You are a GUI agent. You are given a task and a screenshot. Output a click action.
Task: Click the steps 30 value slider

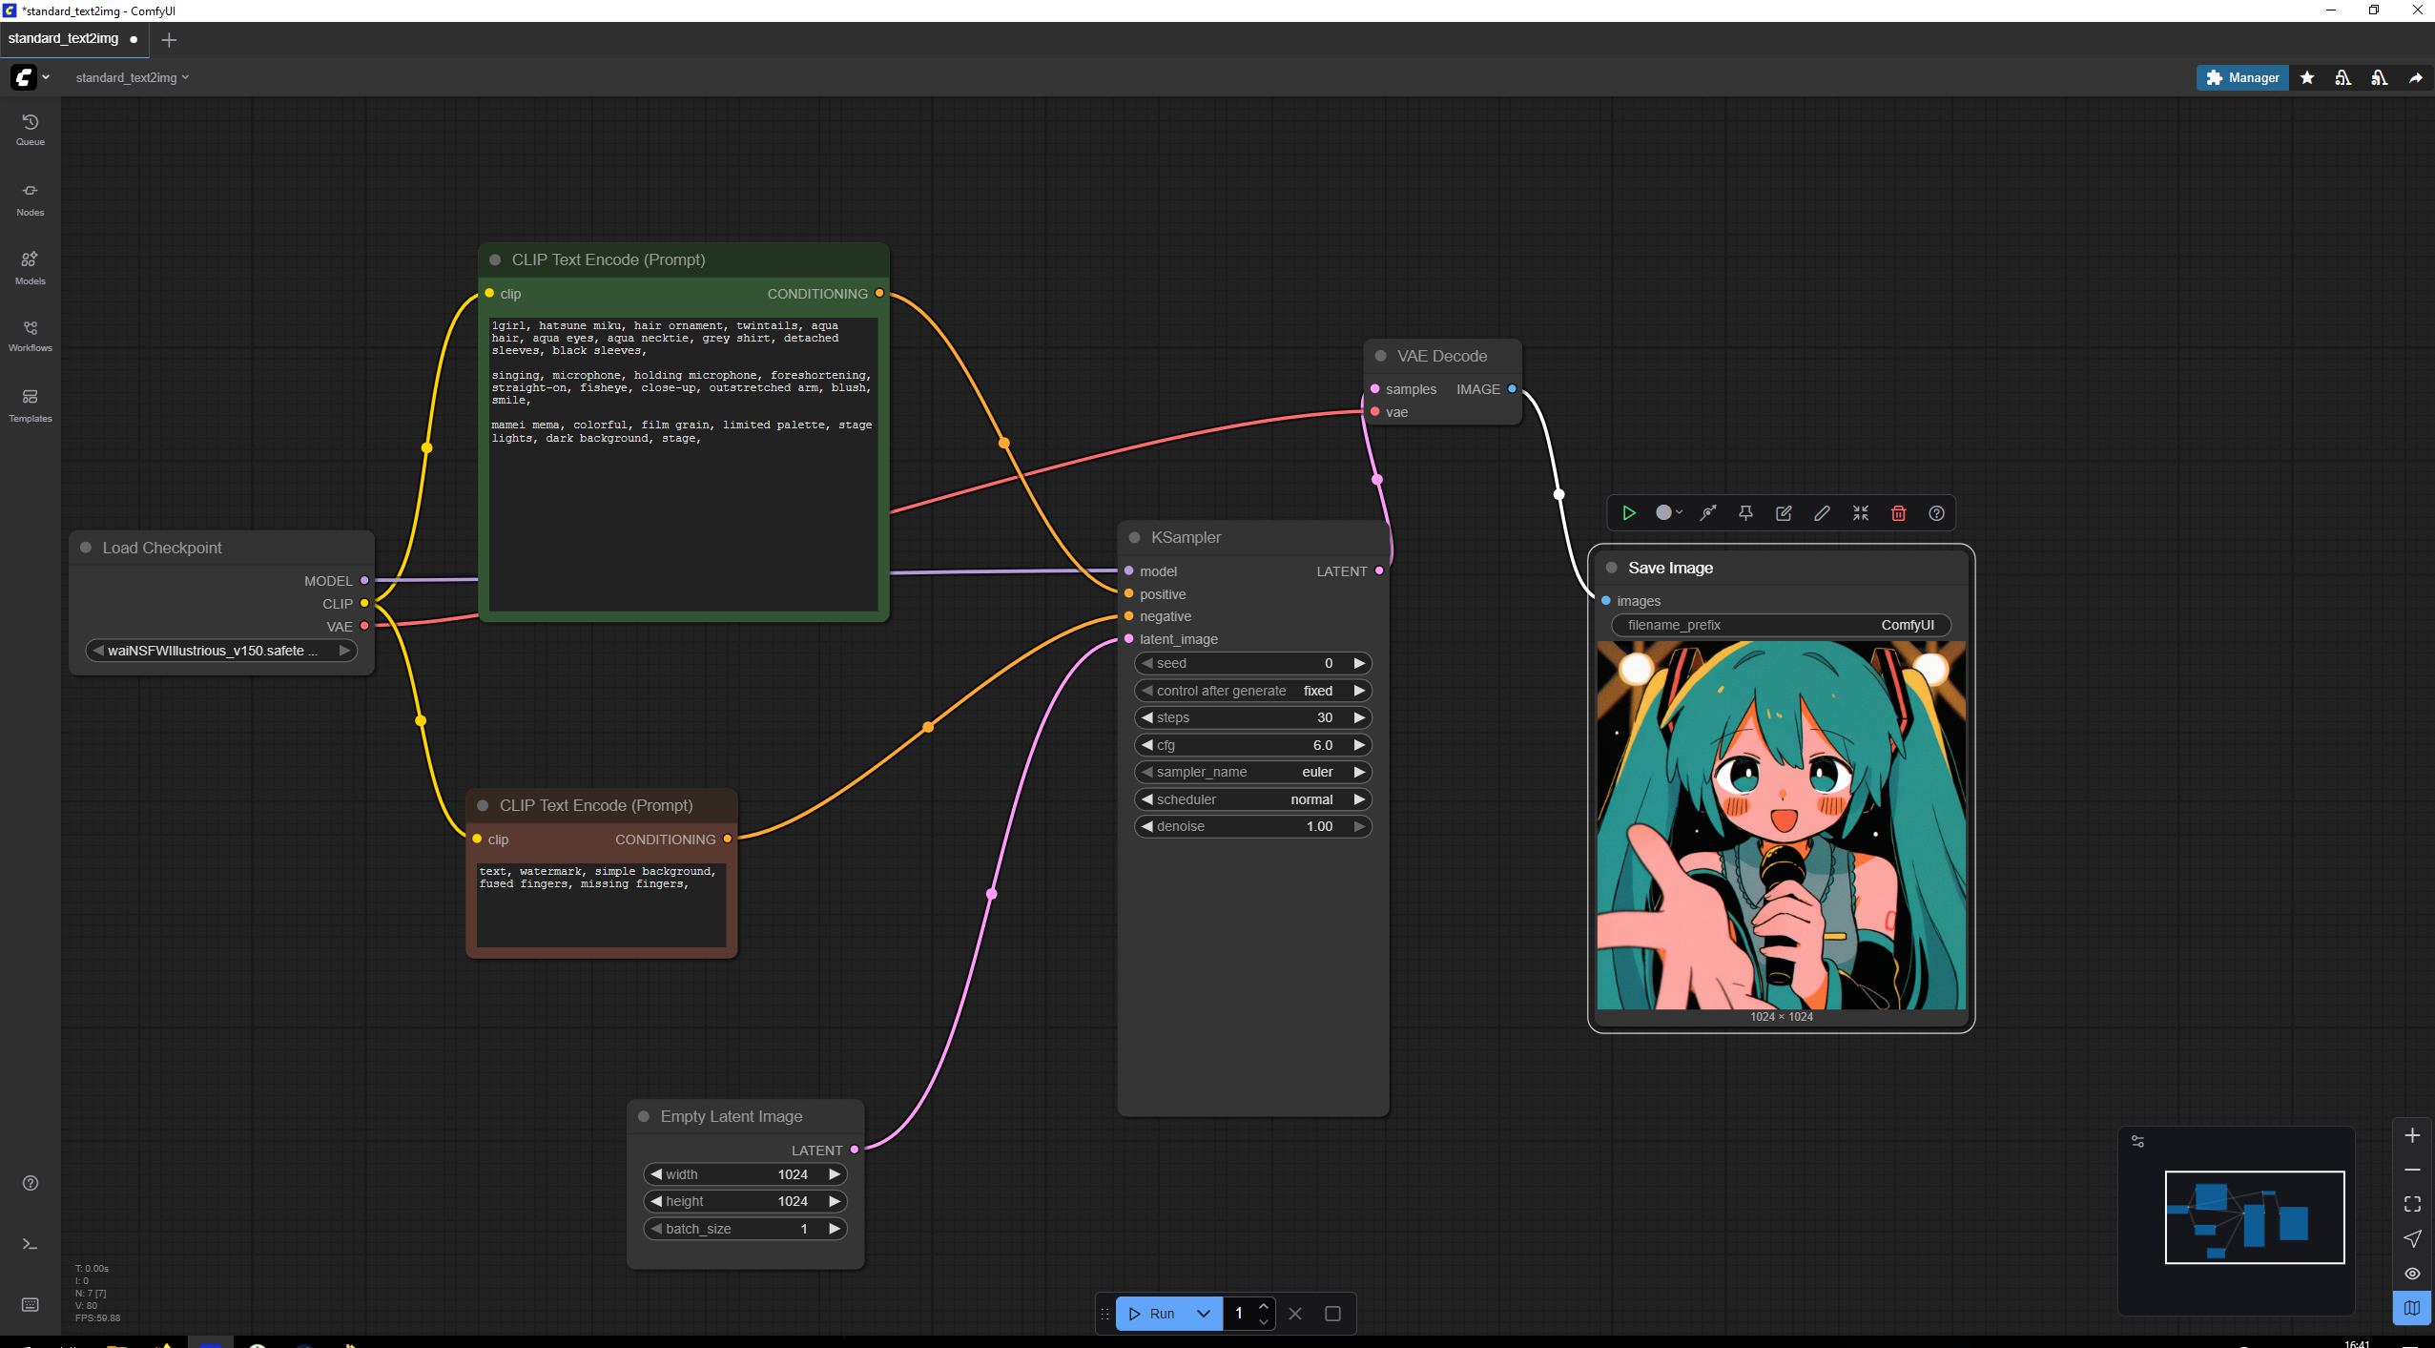1252,717
